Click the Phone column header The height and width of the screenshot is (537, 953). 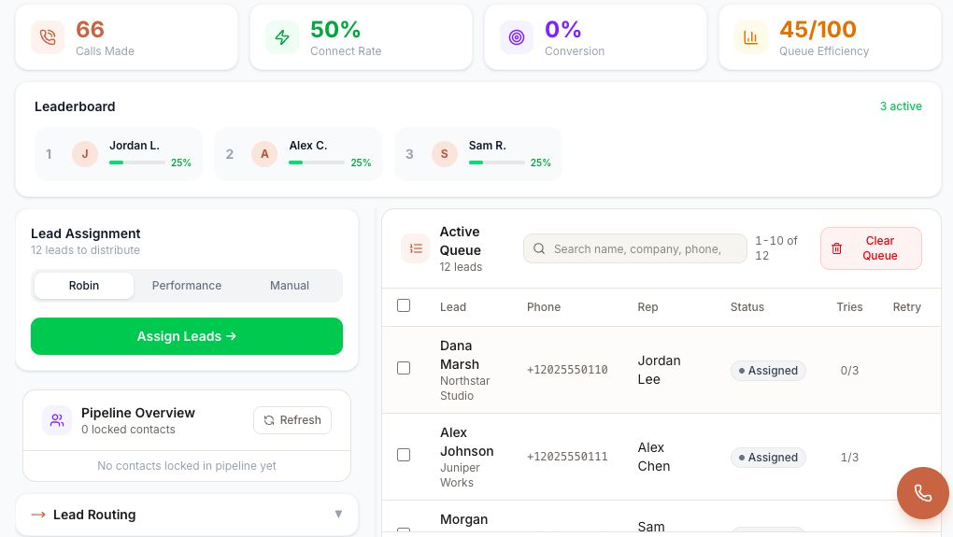pyautogui.click(x=544, y=306)
